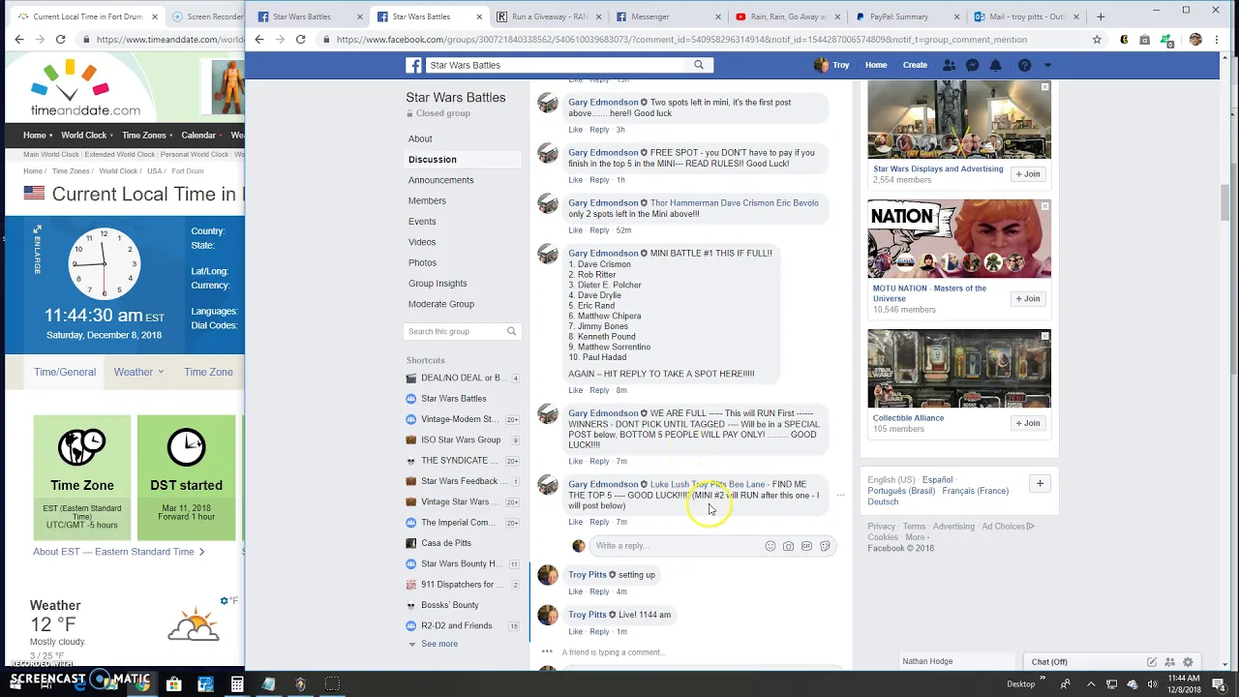This screenshot has width=1239, height=697.
Task: Open the Collectible Alliance group thumbnail
Action: (959, 369)
